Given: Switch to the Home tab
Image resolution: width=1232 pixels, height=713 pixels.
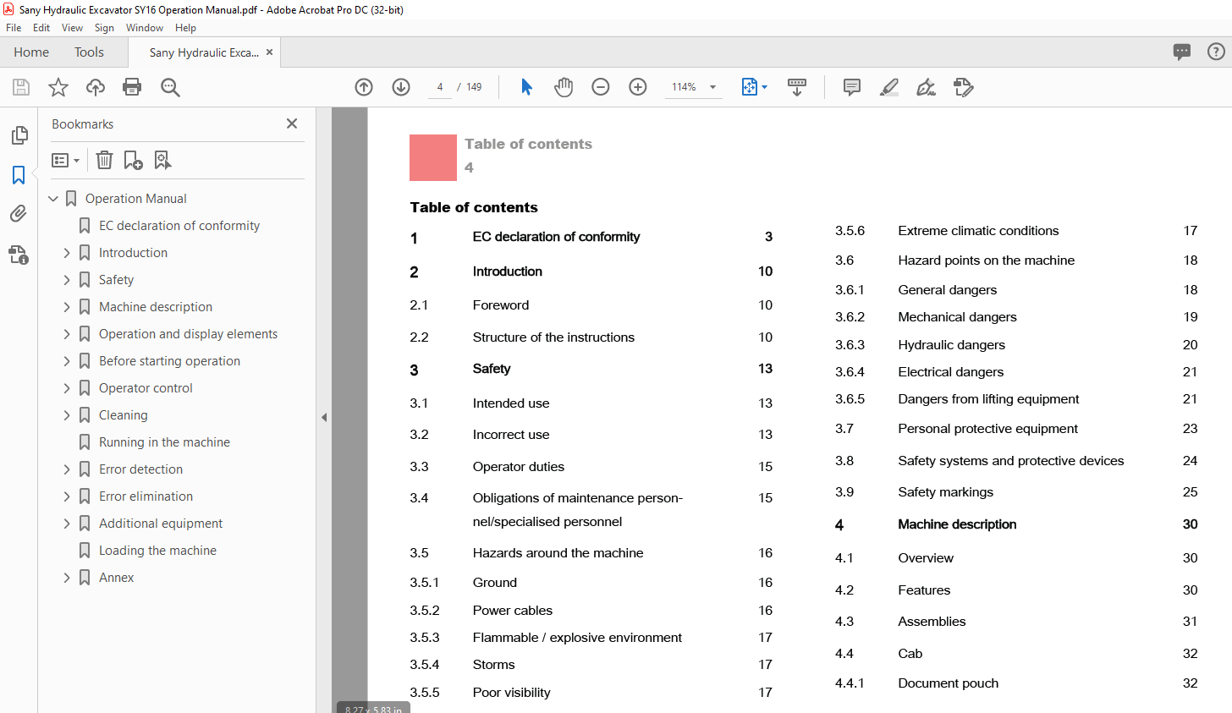Looking at the screenshot, I should pyautogui.click(x=31, y=52).
